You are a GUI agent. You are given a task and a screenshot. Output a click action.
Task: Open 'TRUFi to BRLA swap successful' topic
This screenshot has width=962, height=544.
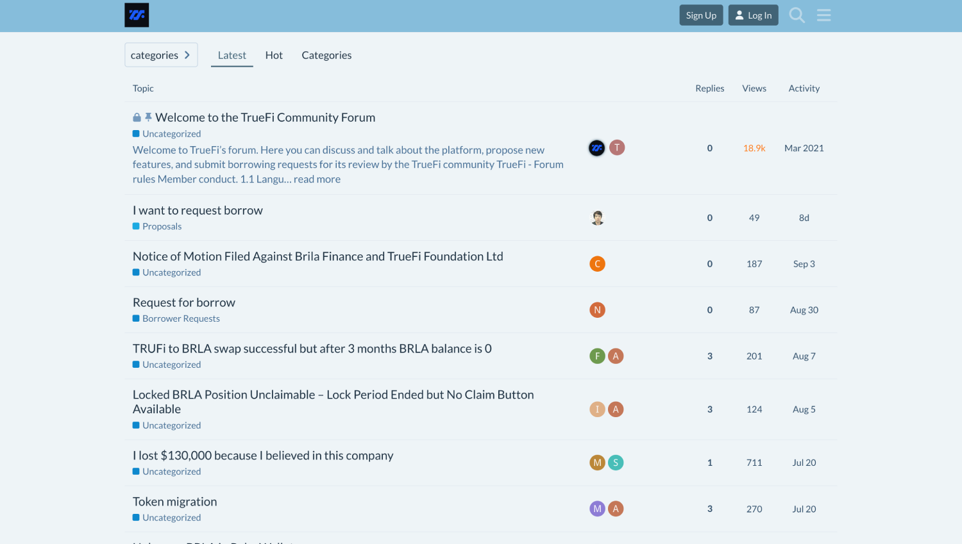click(312, 349)
